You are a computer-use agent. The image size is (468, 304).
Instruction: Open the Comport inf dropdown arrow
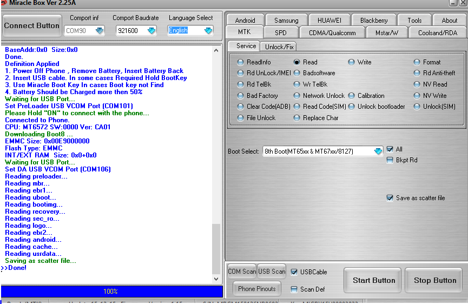coord(100,30)
